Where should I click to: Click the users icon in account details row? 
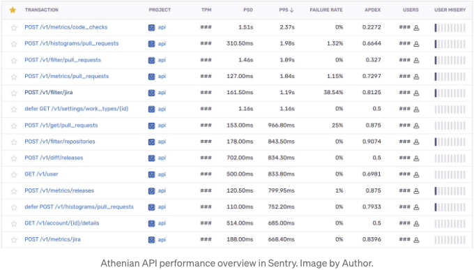coord(416,224)
